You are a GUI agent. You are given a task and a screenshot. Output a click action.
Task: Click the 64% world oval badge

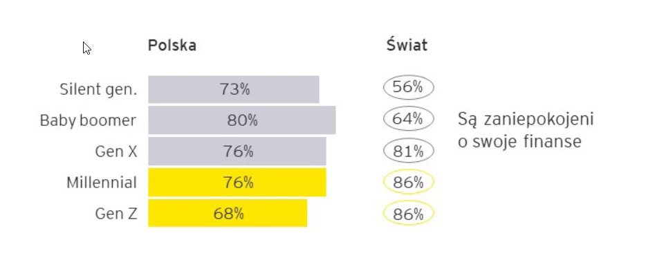click(x=408, y=119)
